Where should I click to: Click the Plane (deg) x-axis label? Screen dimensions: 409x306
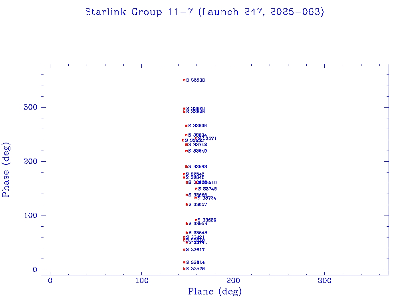[215, 292]
